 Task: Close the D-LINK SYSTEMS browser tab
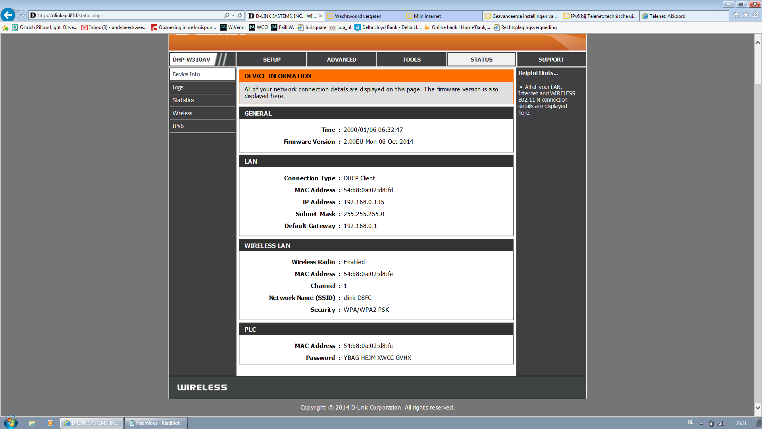tap(321, 16)
